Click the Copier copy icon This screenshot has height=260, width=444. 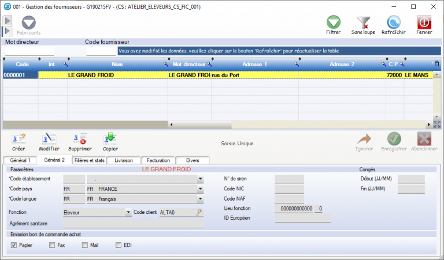click(x=110, y=139)
